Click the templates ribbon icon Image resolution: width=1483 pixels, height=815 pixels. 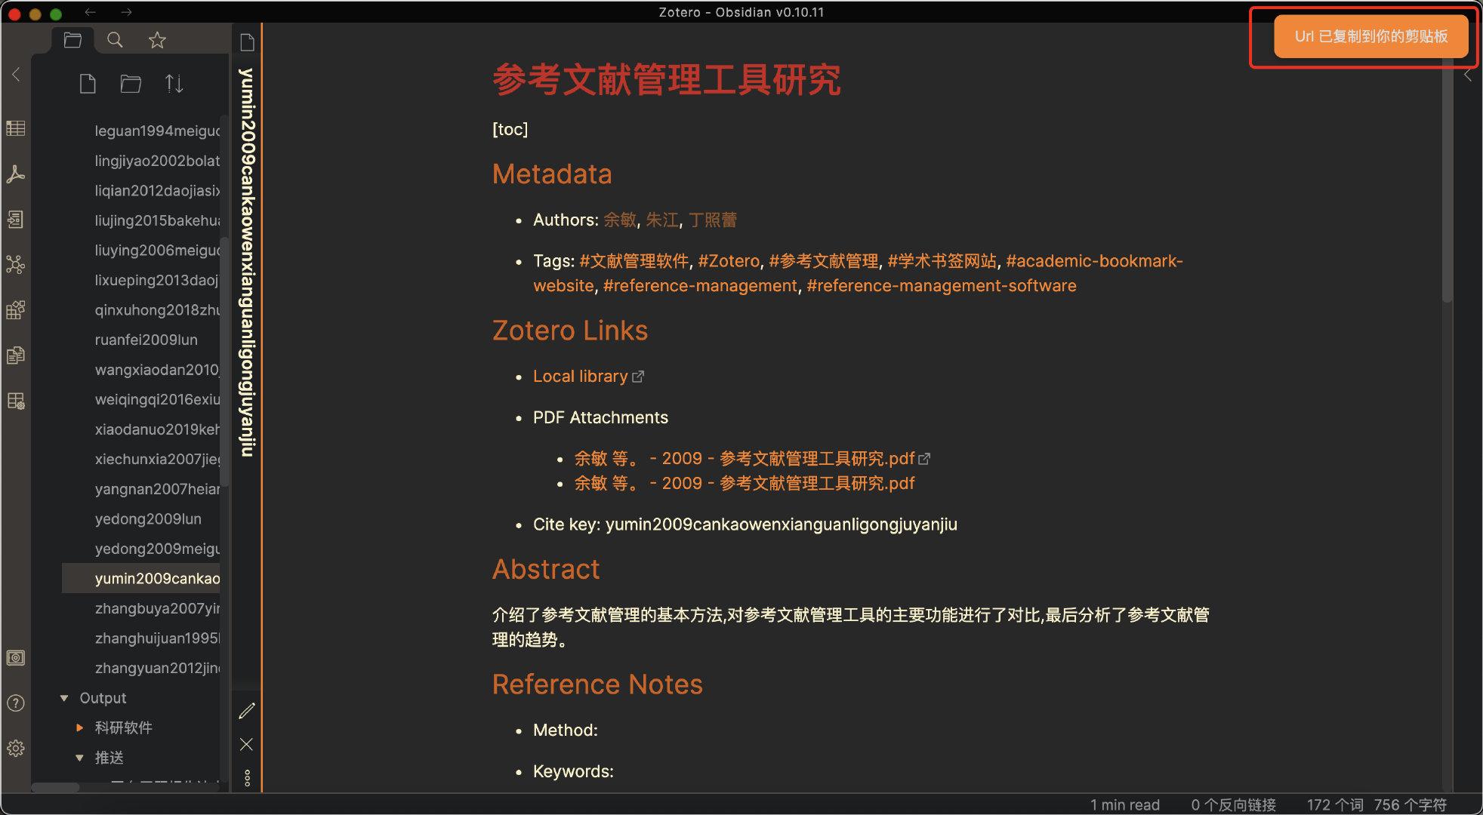(x=16, y=355)
